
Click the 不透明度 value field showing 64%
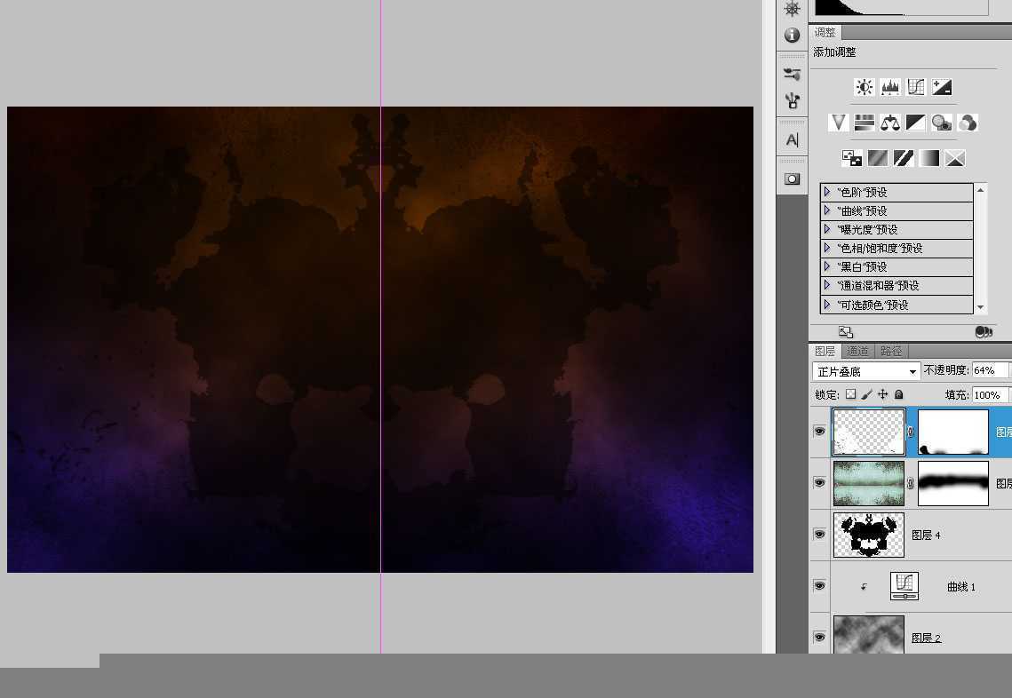click(990, 370)
